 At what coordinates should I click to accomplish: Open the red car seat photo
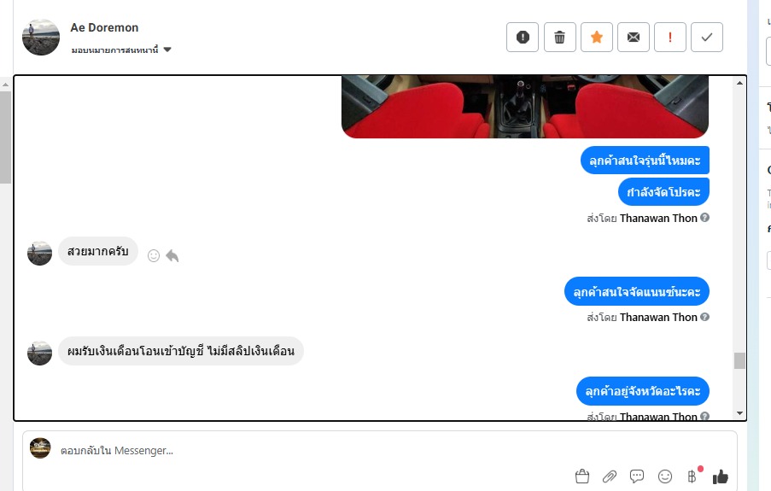[x=525, y=106]
